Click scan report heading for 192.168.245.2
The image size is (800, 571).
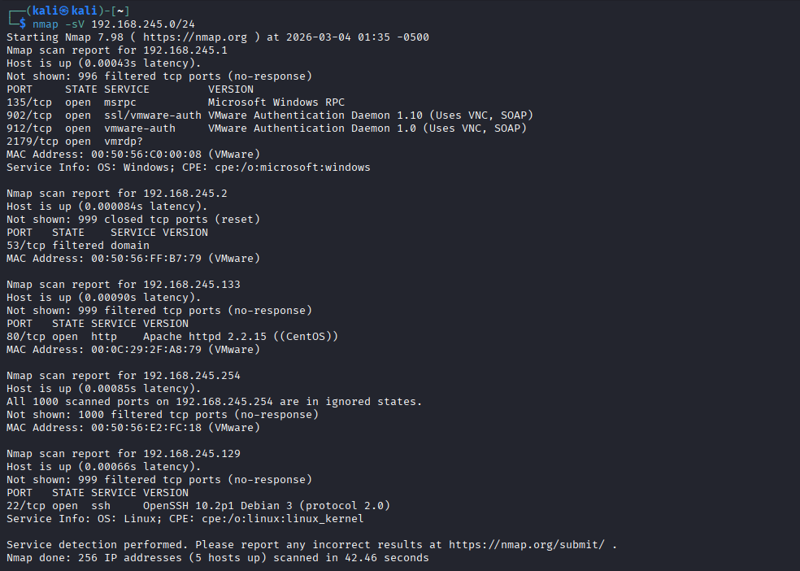coord(116,194)
